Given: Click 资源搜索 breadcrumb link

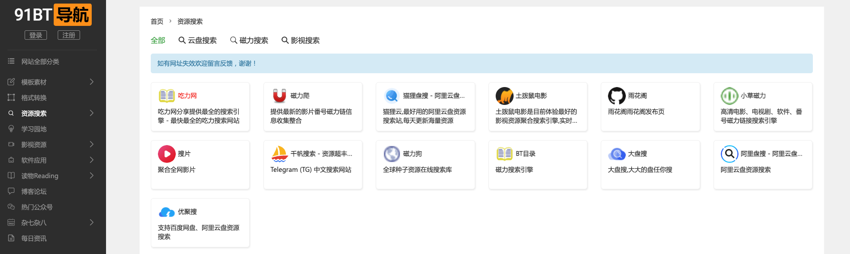Looking at the screenshot, I should point(190,21).
